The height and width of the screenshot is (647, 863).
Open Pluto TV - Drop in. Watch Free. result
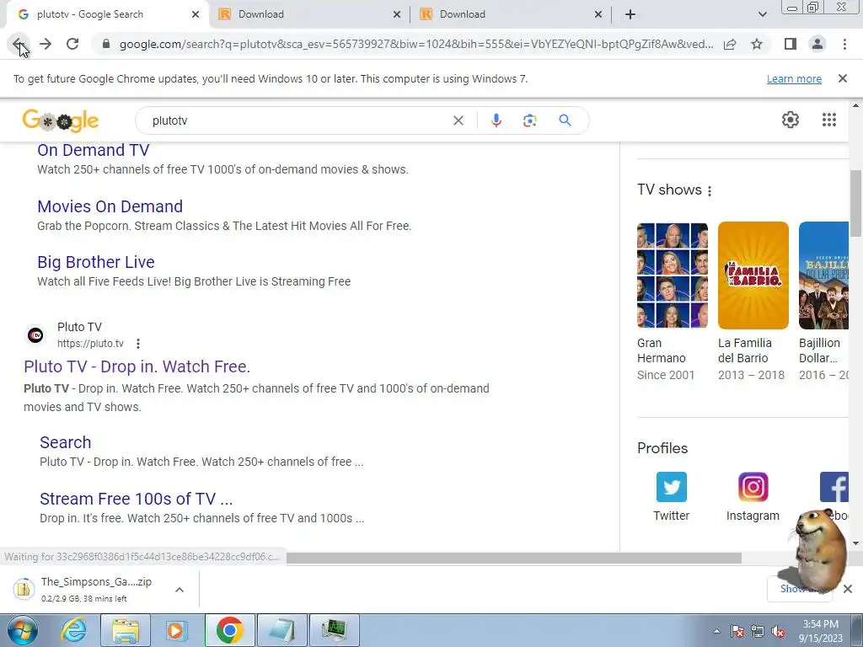[137, 366]
